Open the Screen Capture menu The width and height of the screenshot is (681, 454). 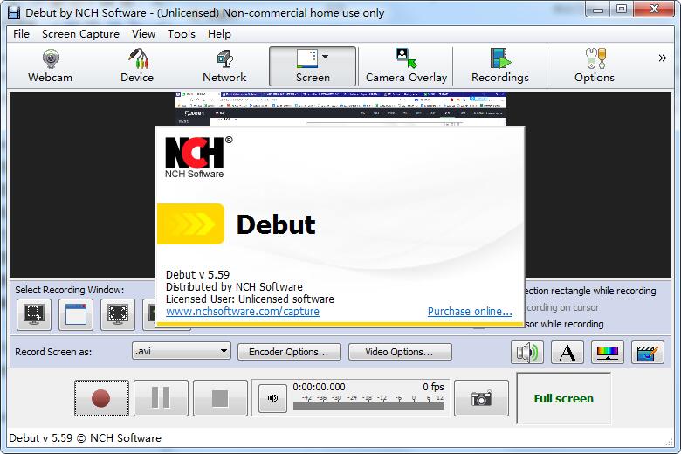81,34
